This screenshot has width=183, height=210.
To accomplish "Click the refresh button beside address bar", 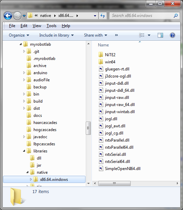I will pyautogui.click(x=103, y=16).
